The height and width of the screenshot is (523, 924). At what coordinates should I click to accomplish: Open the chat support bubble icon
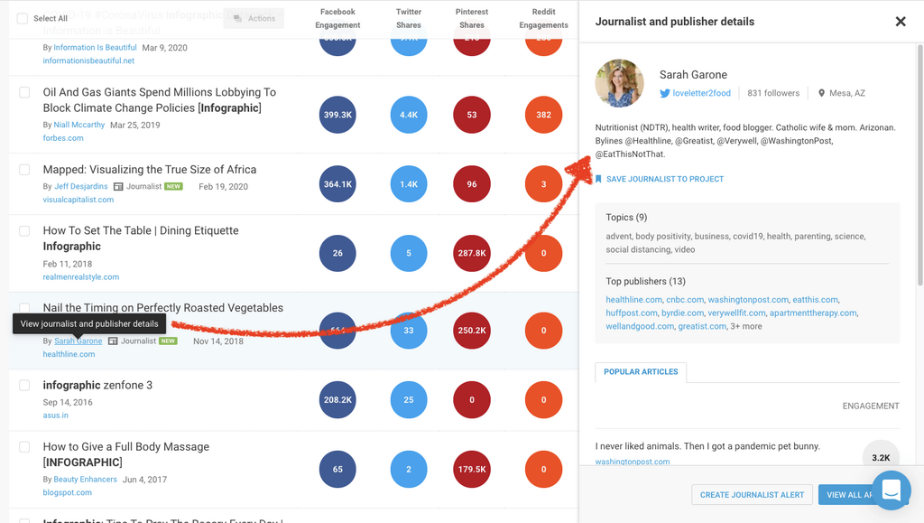pyautogui.click(x=891, y=490)
